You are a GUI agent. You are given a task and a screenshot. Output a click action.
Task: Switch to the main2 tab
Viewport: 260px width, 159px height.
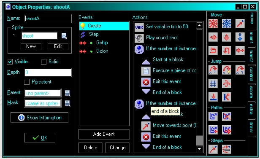[252, 56]
